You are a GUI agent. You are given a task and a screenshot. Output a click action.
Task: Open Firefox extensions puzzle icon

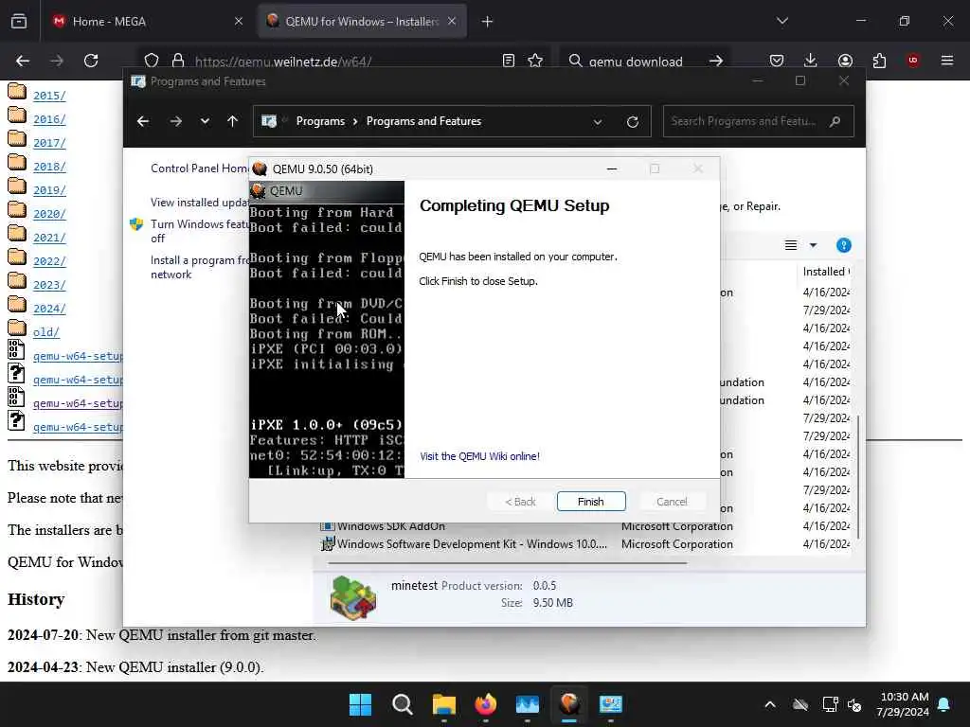[x=879, y=61]
